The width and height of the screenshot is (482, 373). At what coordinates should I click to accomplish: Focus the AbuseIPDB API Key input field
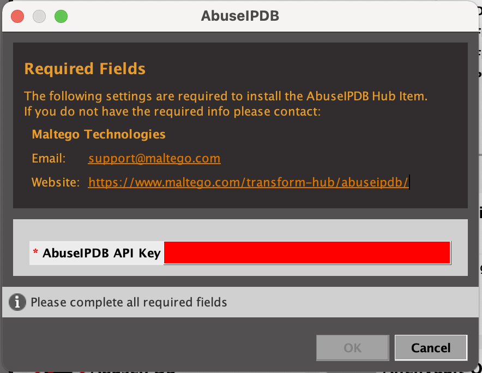click(308, 253)
